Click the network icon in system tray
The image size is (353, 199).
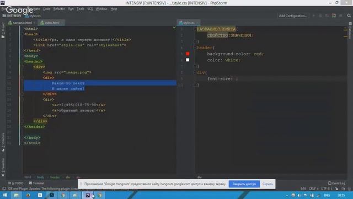(318, 195)
